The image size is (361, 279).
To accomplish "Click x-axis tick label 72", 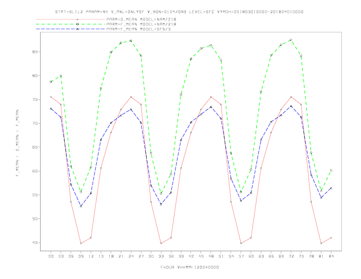I will click(x=291, y=256).
